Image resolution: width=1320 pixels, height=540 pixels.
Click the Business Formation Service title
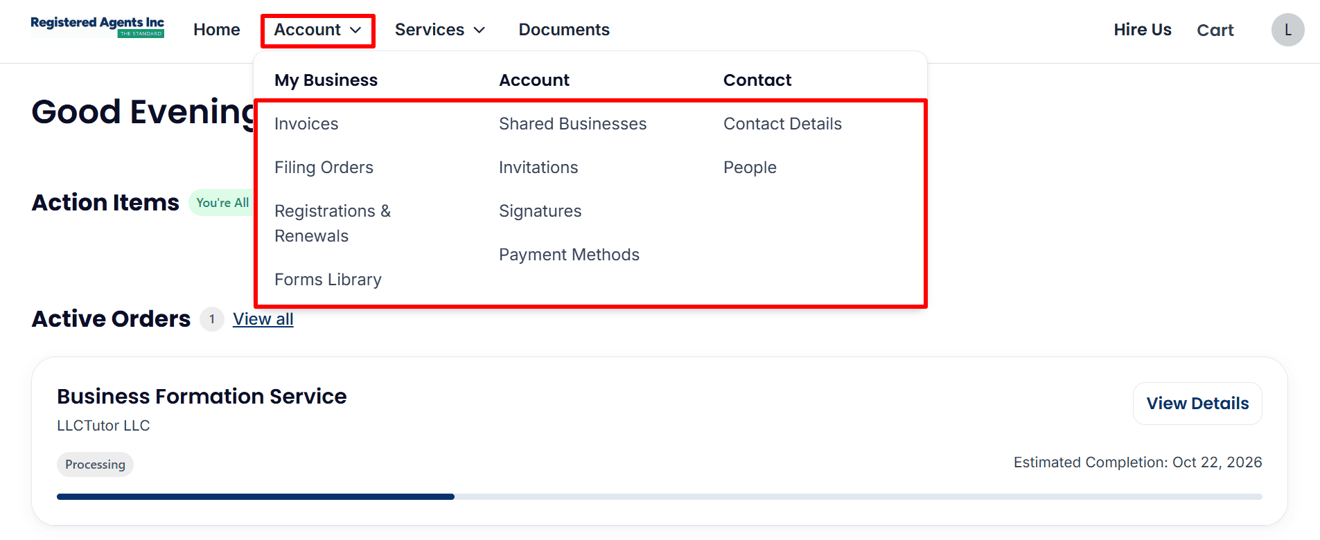pyautogui.click(x=202, y=396)
